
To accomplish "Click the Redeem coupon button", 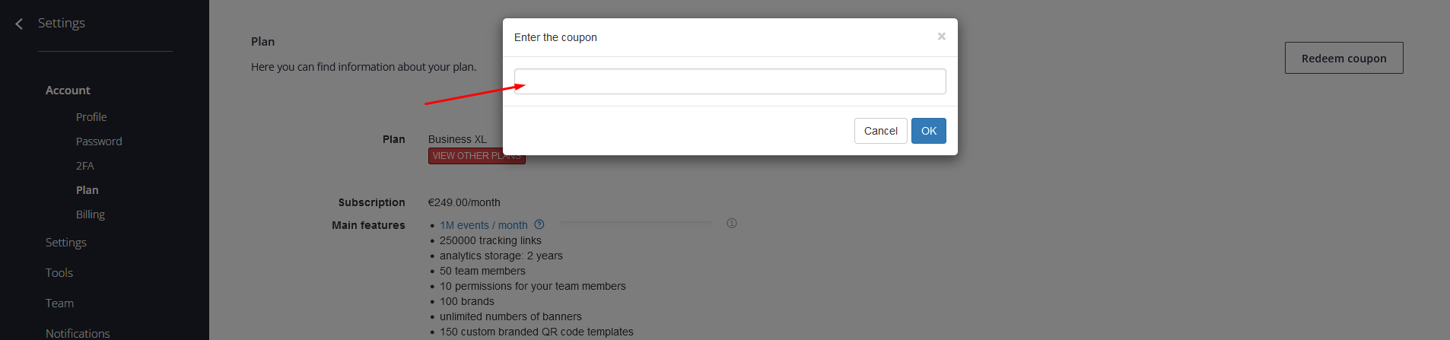I will pyautogui.click(x=1343, y=58).
